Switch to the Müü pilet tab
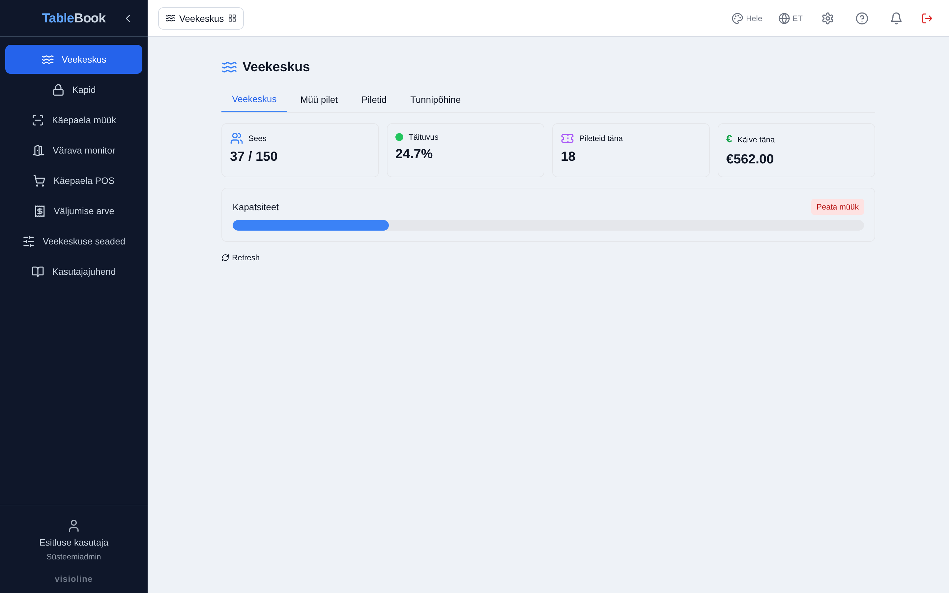This screenshot has width=949, height=593. tap(319, 99)
